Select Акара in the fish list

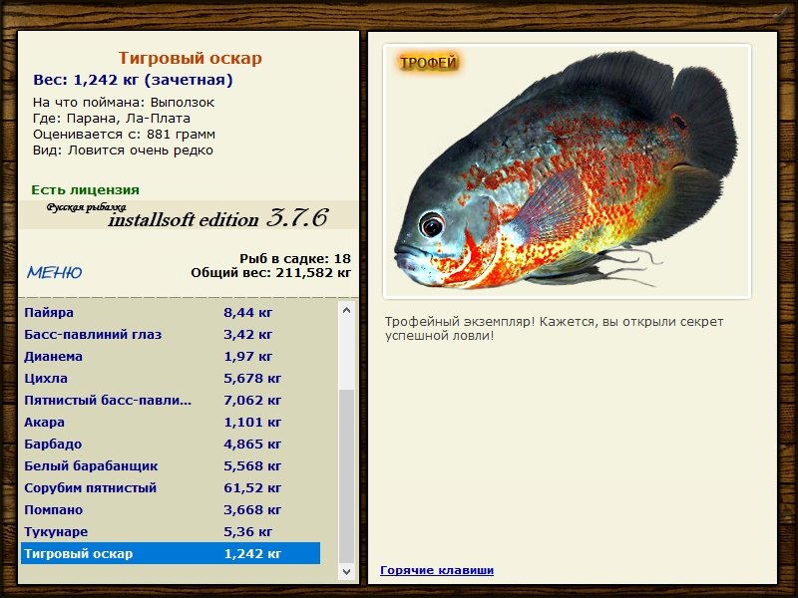pyautogui.click(x=171, y=422)
